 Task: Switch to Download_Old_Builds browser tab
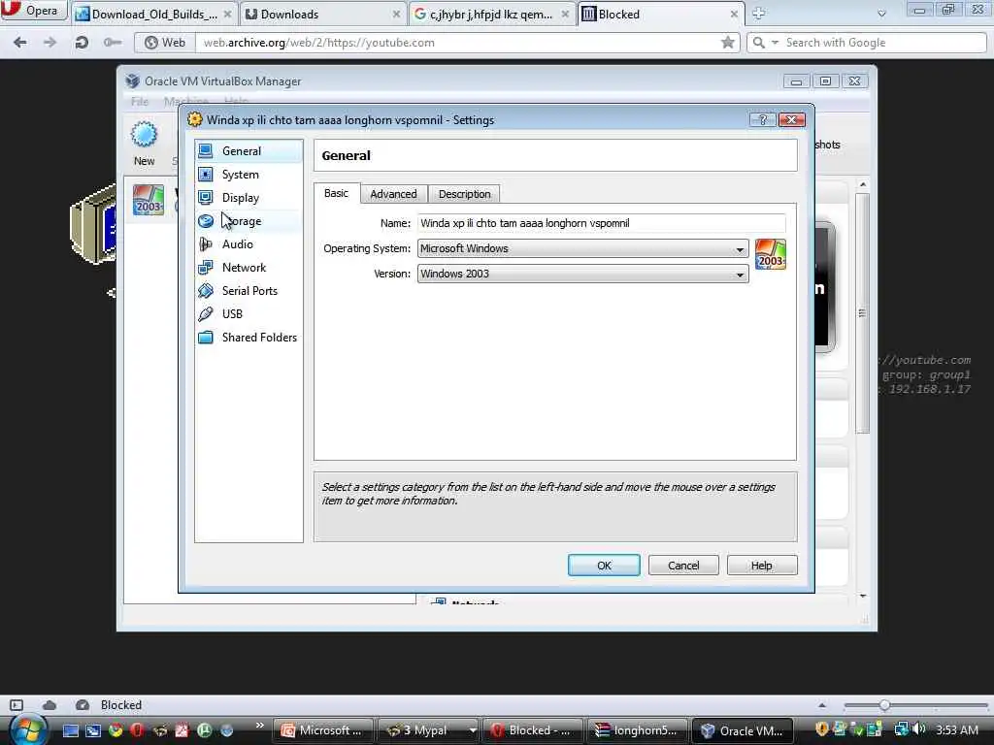[153, 14]
